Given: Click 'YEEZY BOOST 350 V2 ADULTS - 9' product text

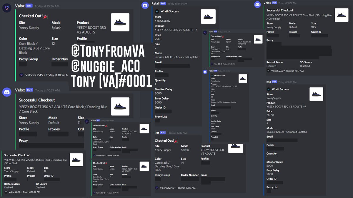Looking at the screenshot, I should tap(286, 106).
